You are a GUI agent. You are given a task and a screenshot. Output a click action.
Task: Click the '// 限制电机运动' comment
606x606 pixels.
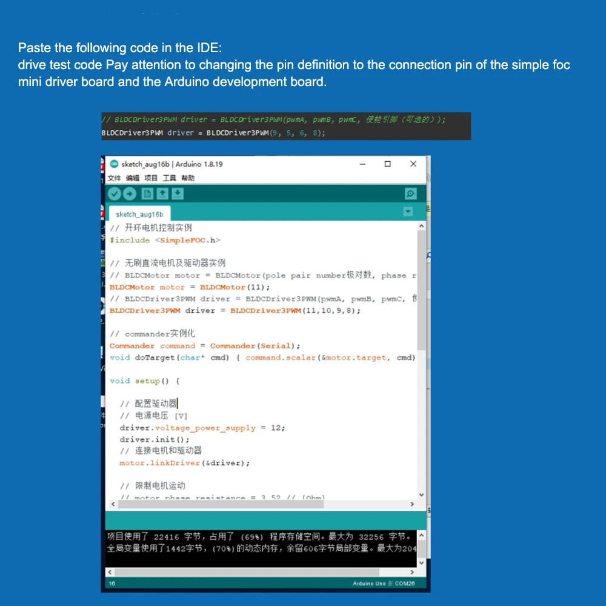(153, 486)
